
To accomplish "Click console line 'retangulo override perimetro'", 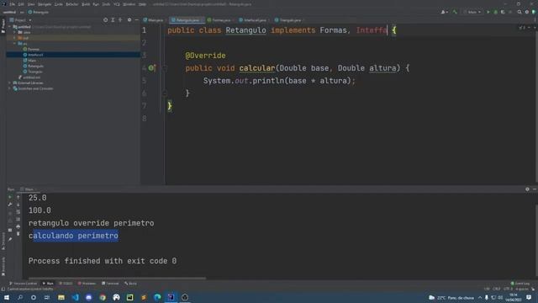I will coord(92,223).
